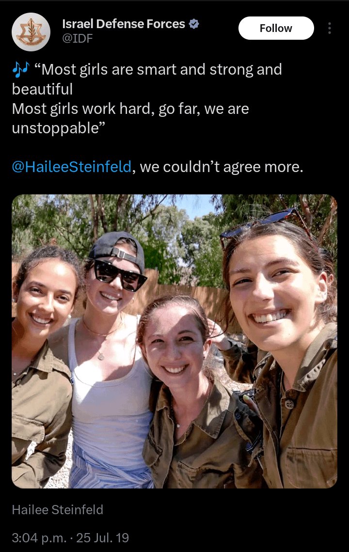This screenshot has width=349, height=552.
Task: Click the @IDF handle
Action: click(78, 38)
